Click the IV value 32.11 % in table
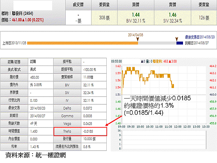The image size is (217, 163). (89, 100)
